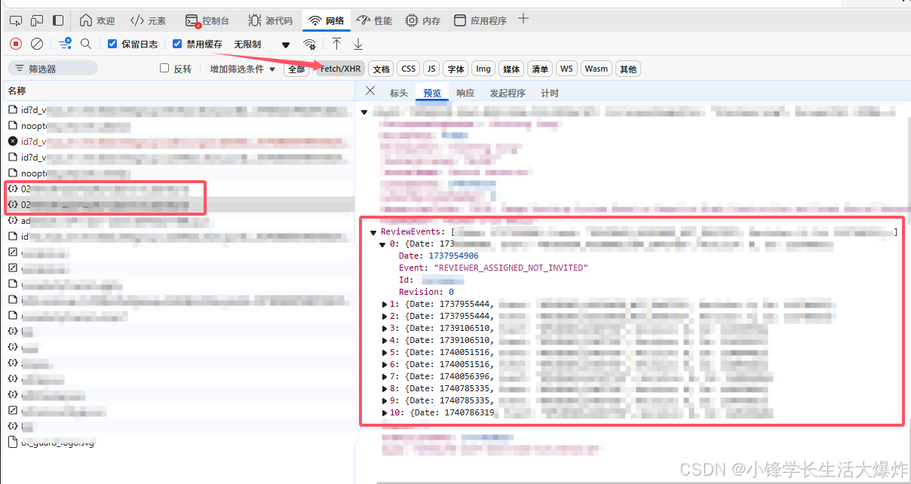Toggle the filter bar funnel icon
911x484 pixels.
pyautogui.click(x=66, y=44)
